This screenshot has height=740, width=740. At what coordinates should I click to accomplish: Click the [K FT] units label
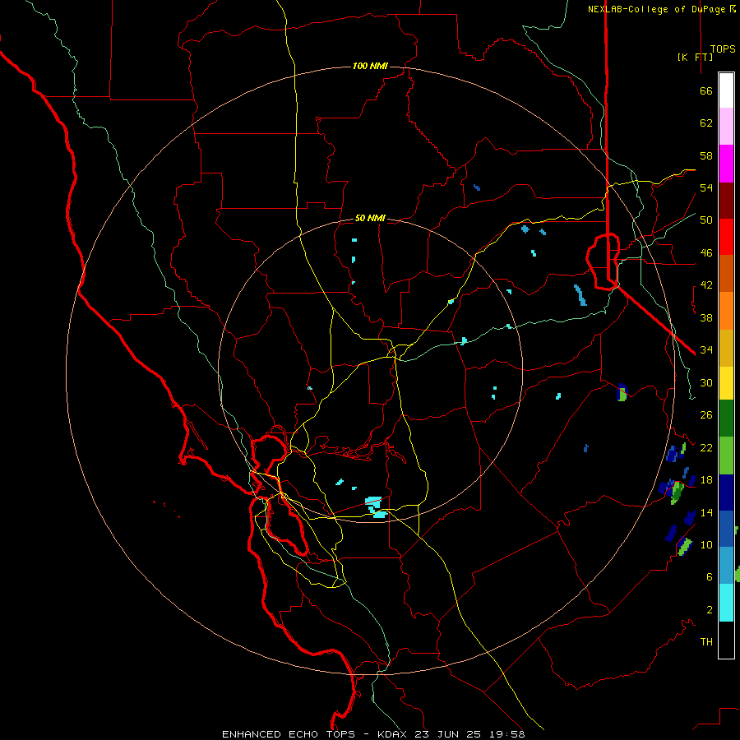tap(695, 58)
